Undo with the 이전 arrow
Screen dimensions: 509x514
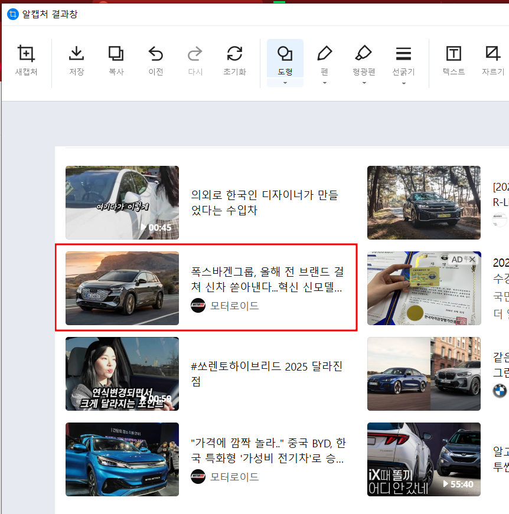tap(155, 61)
